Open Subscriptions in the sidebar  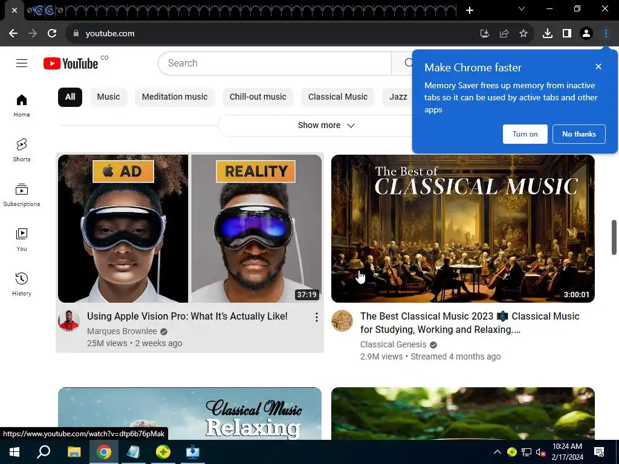coord(22,195)
